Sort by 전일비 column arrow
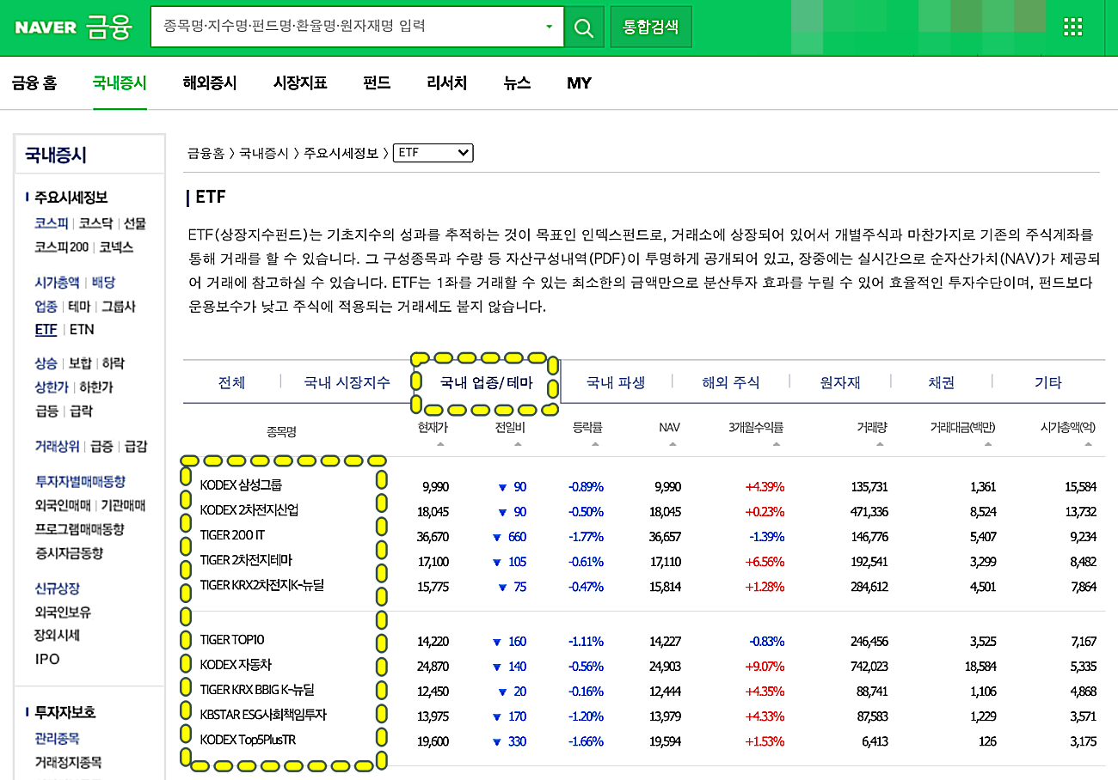The height and width of the screenshot is (780, 1118). 518,444
